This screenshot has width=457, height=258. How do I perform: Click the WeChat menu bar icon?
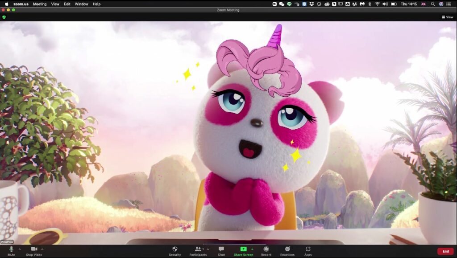(x=282, y=4)
